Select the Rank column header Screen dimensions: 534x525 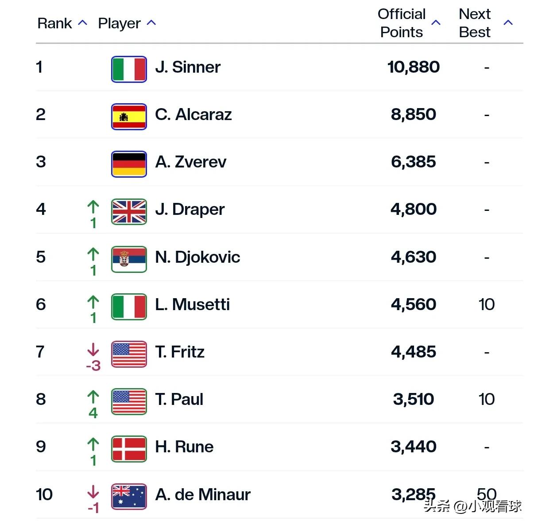[x=54, y=23]
